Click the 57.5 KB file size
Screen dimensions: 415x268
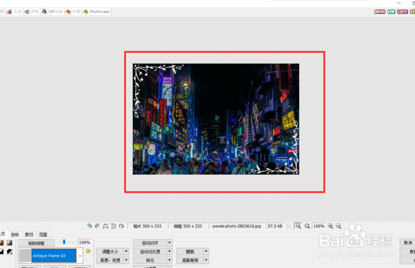[x=275, y=226]
